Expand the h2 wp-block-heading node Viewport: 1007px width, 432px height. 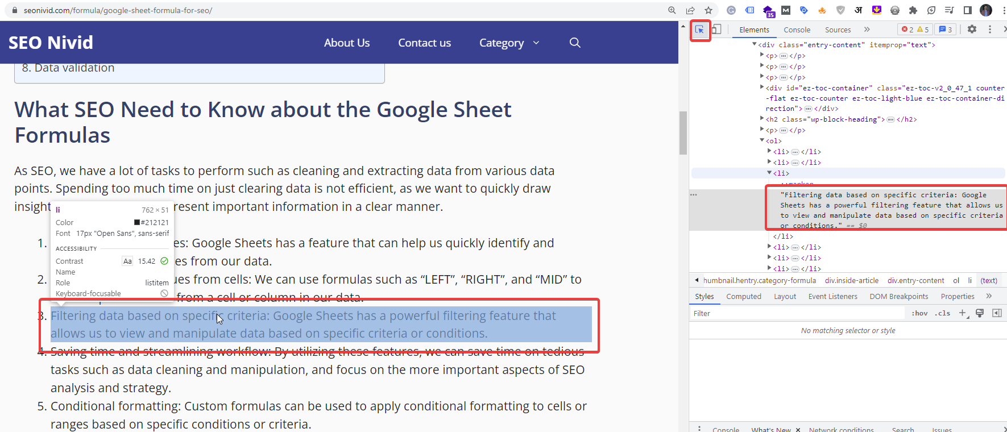[x=762, y=119]
